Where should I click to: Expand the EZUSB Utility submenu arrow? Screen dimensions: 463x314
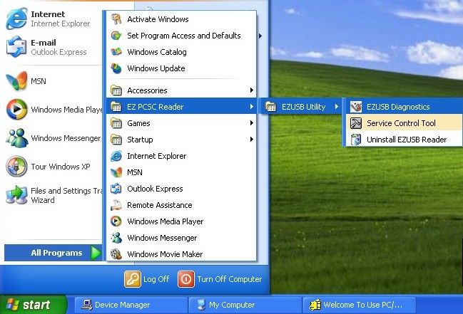coord(337,107)
